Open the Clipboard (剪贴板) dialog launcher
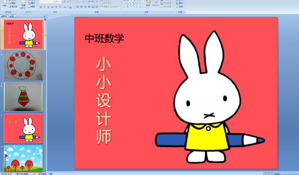The image size is (299, 175). (17, 12)
